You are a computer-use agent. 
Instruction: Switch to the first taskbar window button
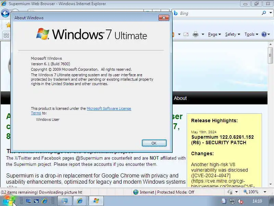[65, 201]
